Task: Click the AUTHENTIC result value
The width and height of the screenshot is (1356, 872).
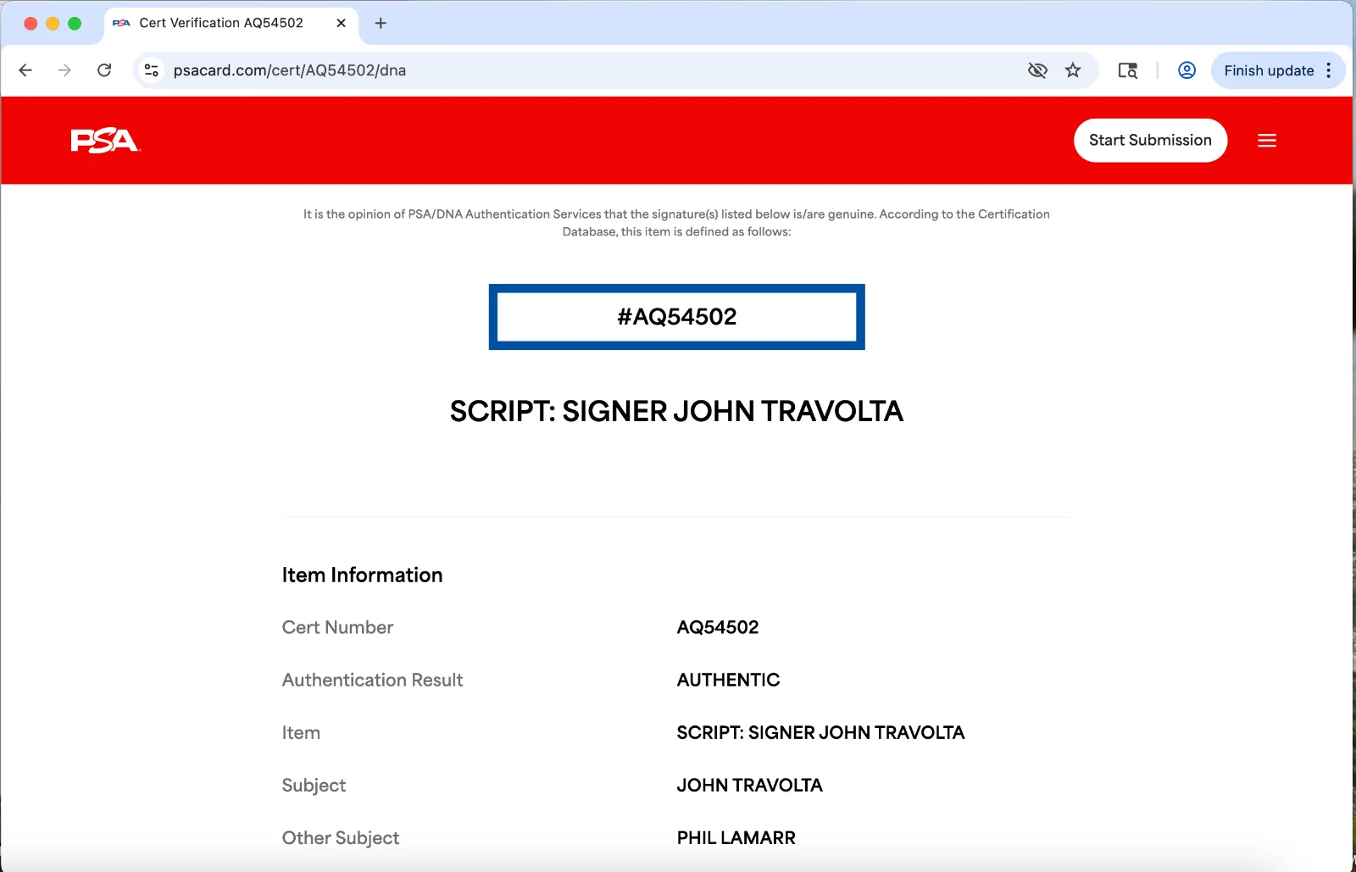Action: (728, 680)
